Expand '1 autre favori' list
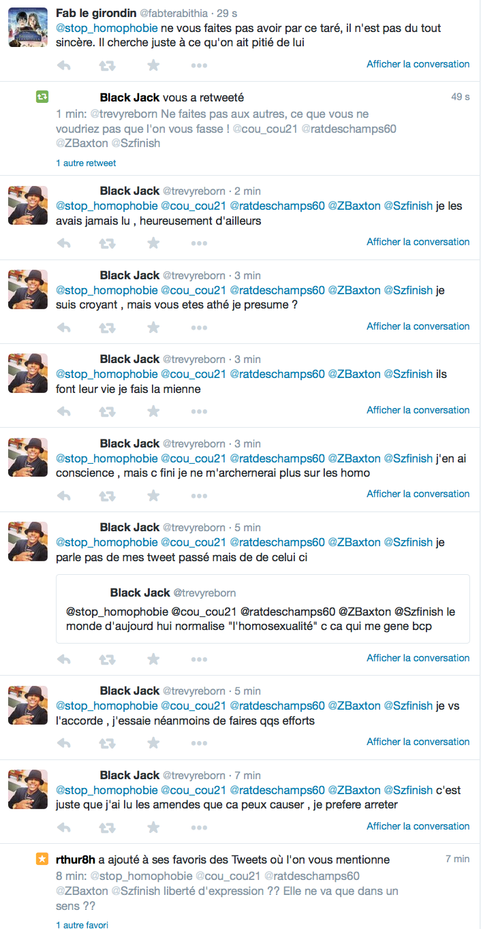Image resolution: width=481 pixels, height=929 pixels. (82, 925)
